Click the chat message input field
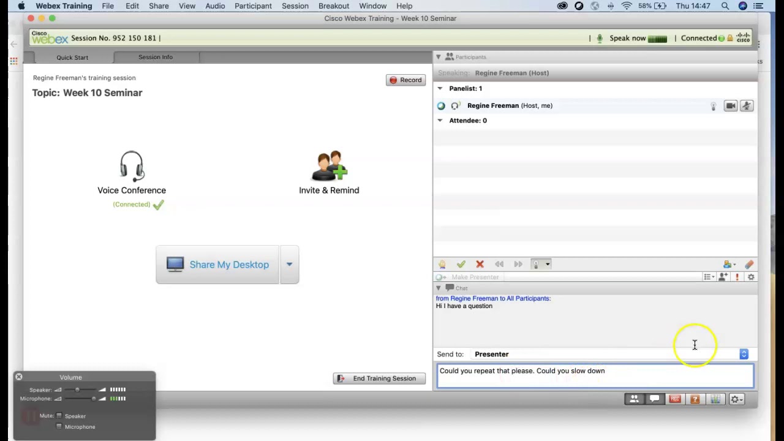 [595, 375]
